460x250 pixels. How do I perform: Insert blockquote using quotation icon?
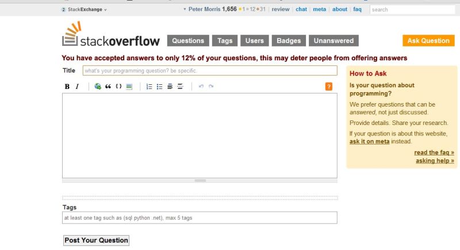108,86
